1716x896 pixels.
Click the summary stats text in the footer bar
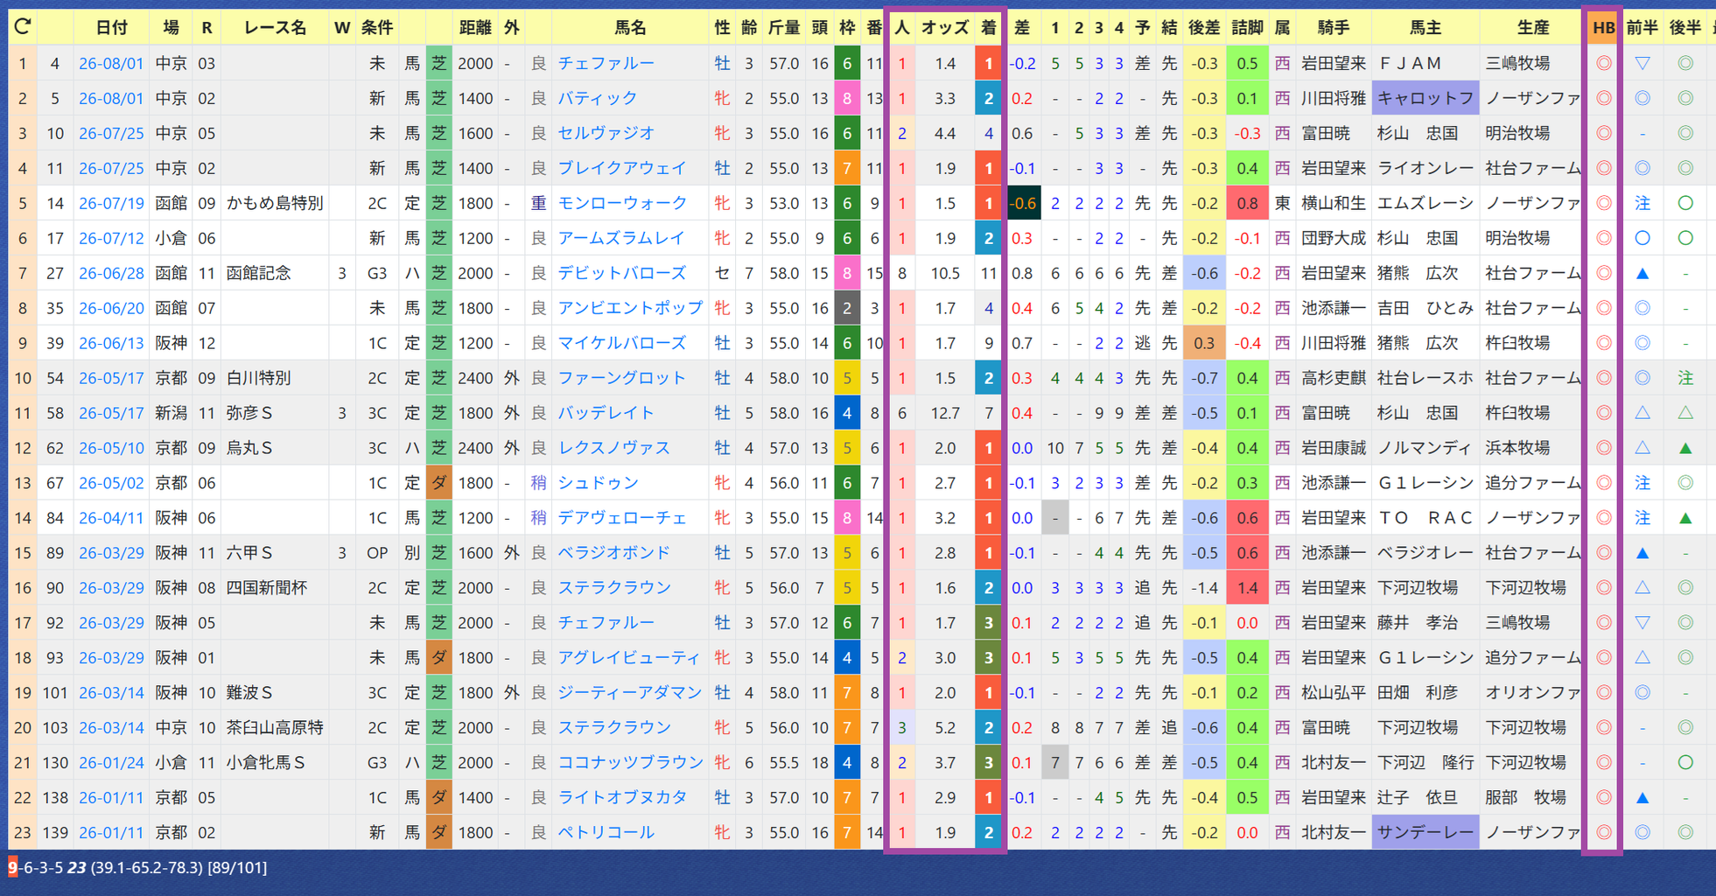pyautogui.click(x=138, y=867)
